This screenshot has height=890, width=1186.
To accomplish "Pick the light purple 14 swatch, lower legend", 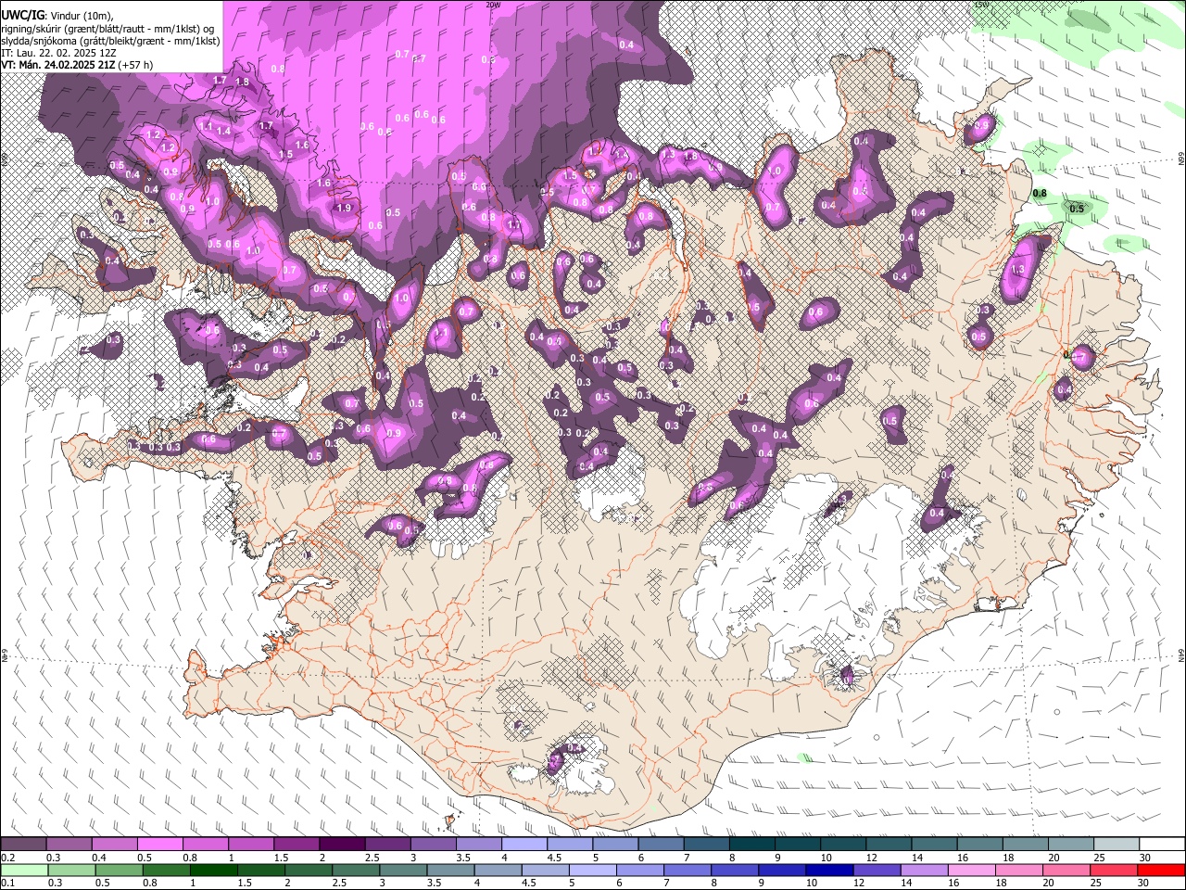I will click(925, 871).
